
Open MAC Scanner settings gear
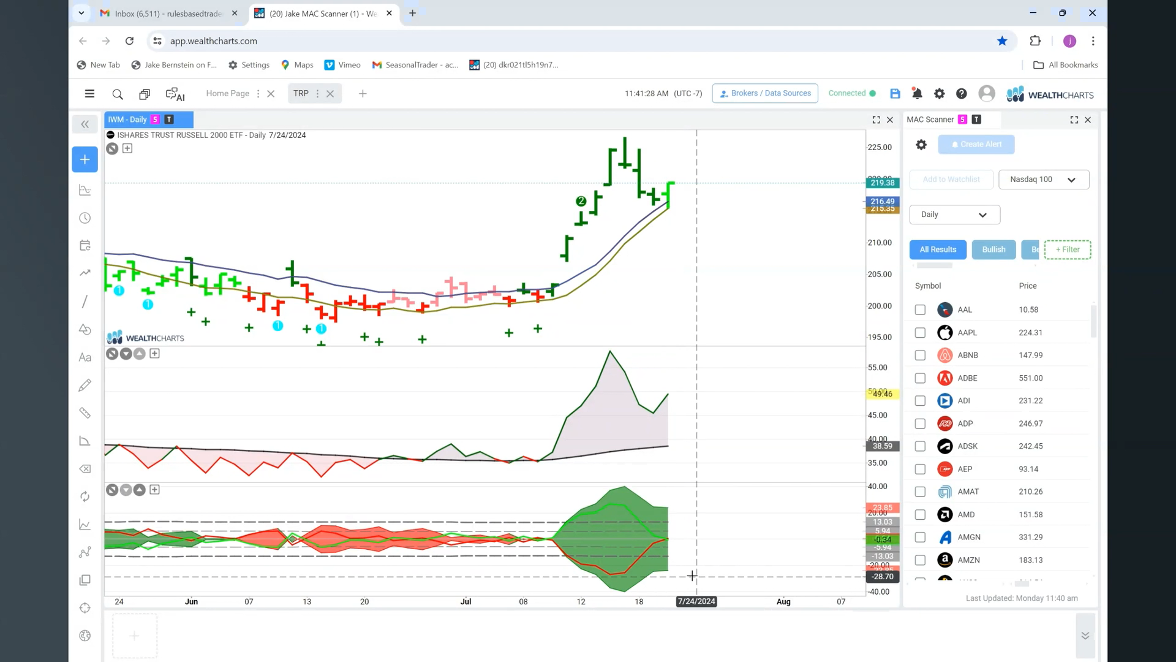pos(921,145)
